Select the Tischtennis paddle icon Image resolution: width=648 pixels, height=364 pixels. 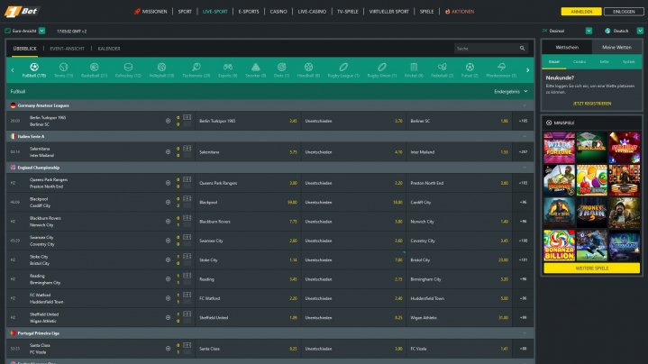pos(196,67)
